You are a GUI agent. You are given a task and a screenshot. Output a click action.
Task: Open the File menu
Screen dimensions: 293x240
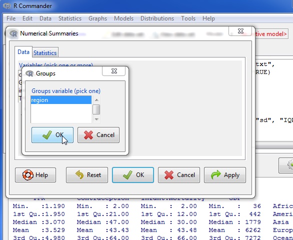[11, 18]
